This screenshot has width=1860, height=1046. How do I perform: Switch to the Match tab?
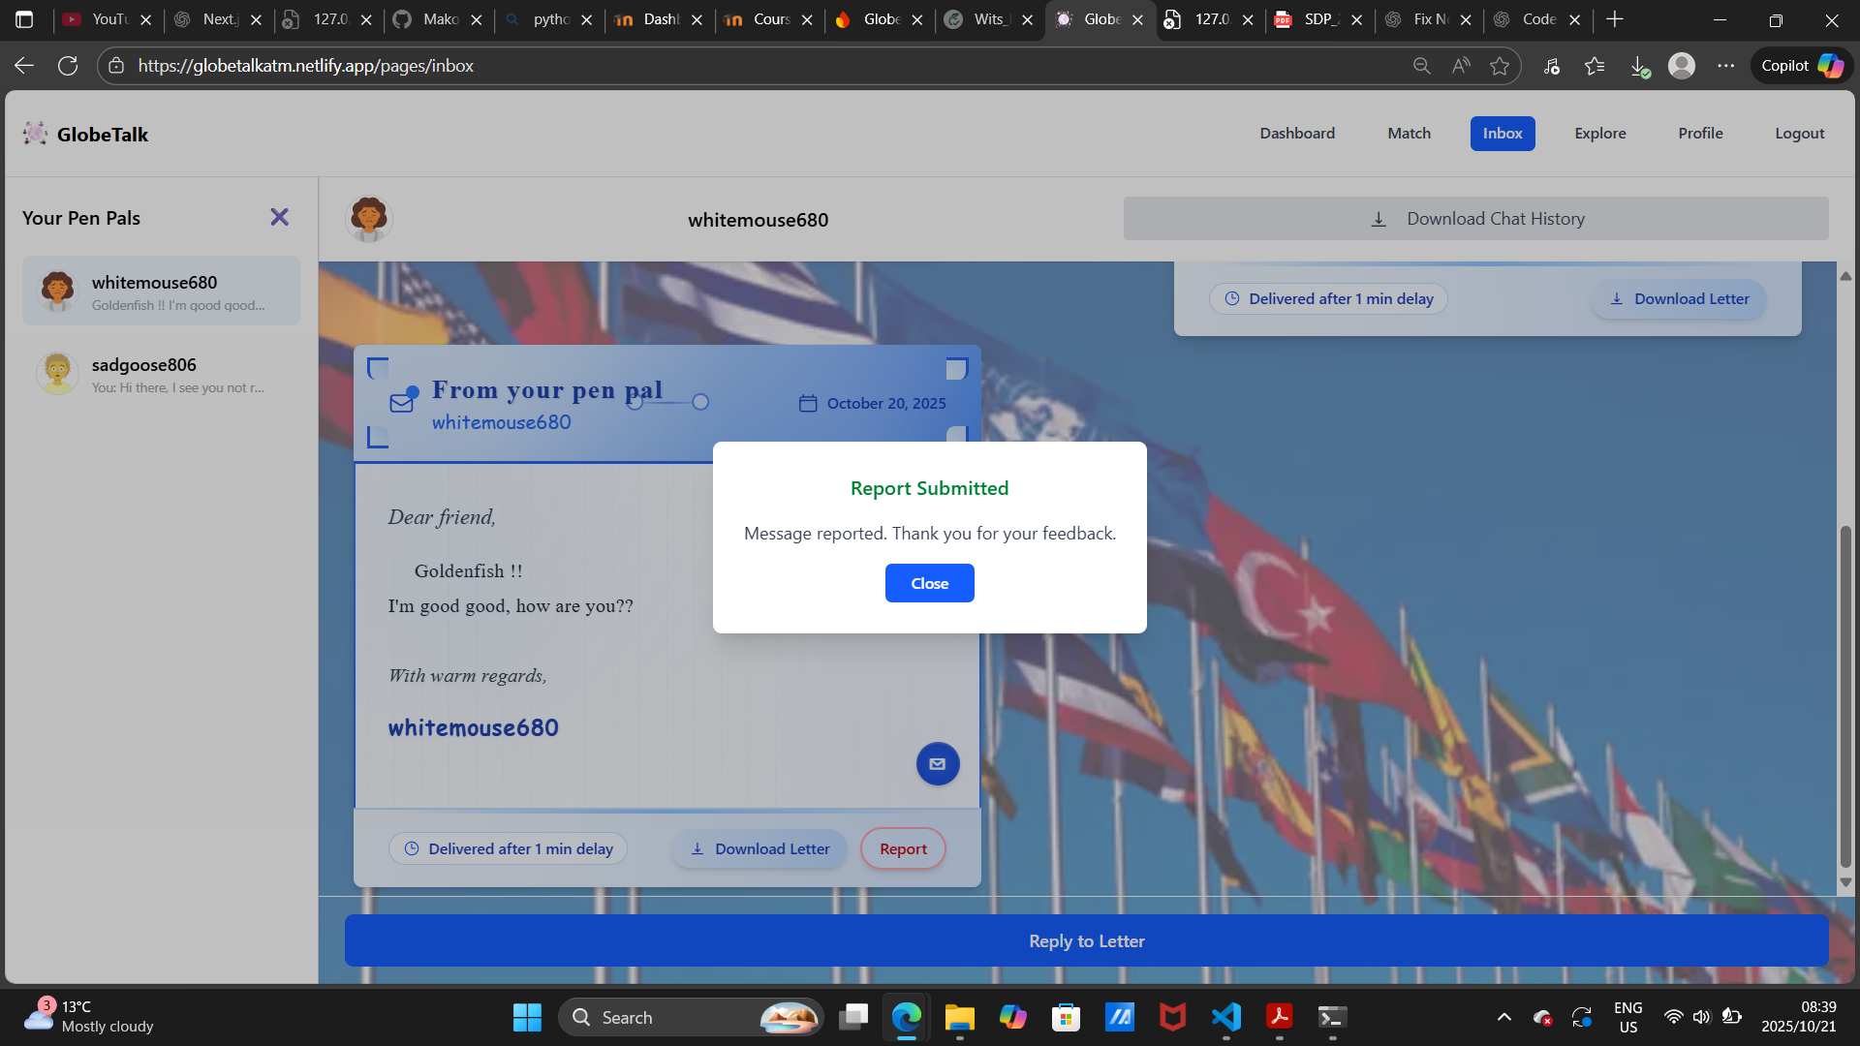point(1409,133)
